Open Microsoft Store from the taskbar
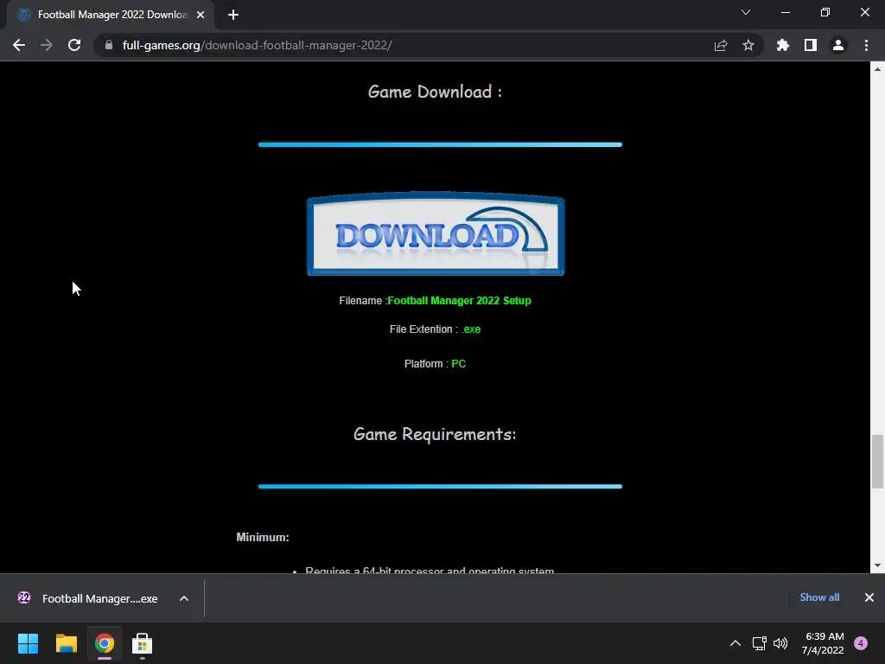The height and width of the screenshot is (664, 885). click(143, 643)
